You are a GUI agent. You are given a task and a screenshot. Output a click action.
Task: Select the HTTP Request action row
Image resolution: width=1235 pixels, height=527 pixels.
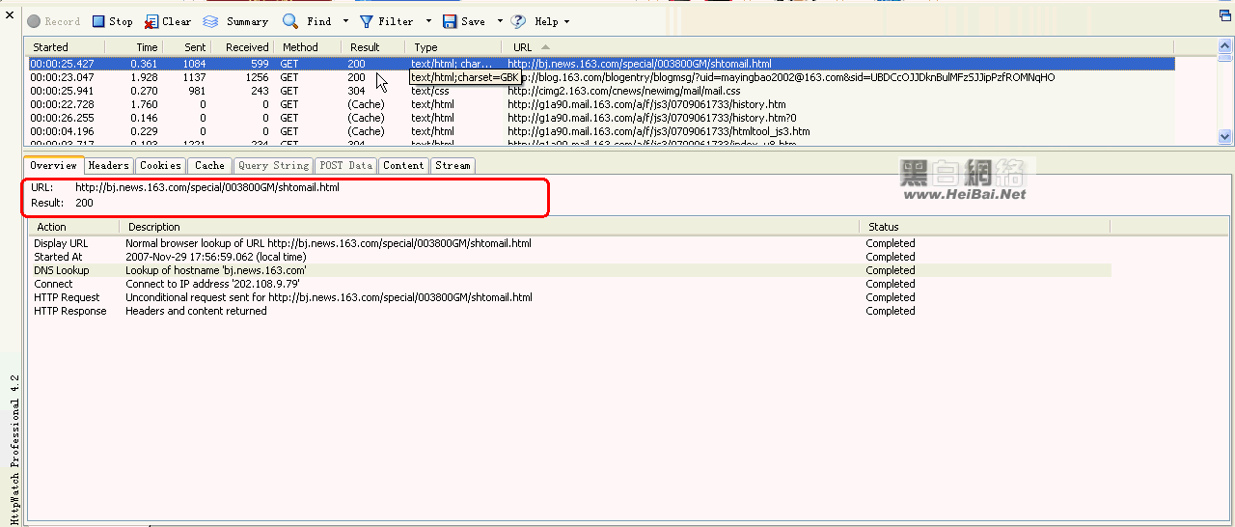tap(570, 297)
